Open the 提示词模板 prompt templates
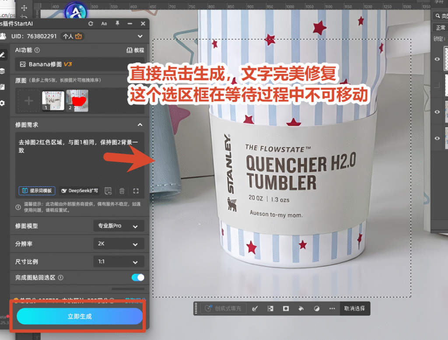Image resolution: width=448 pixels, height=340 pixels. tap(37, 191)
